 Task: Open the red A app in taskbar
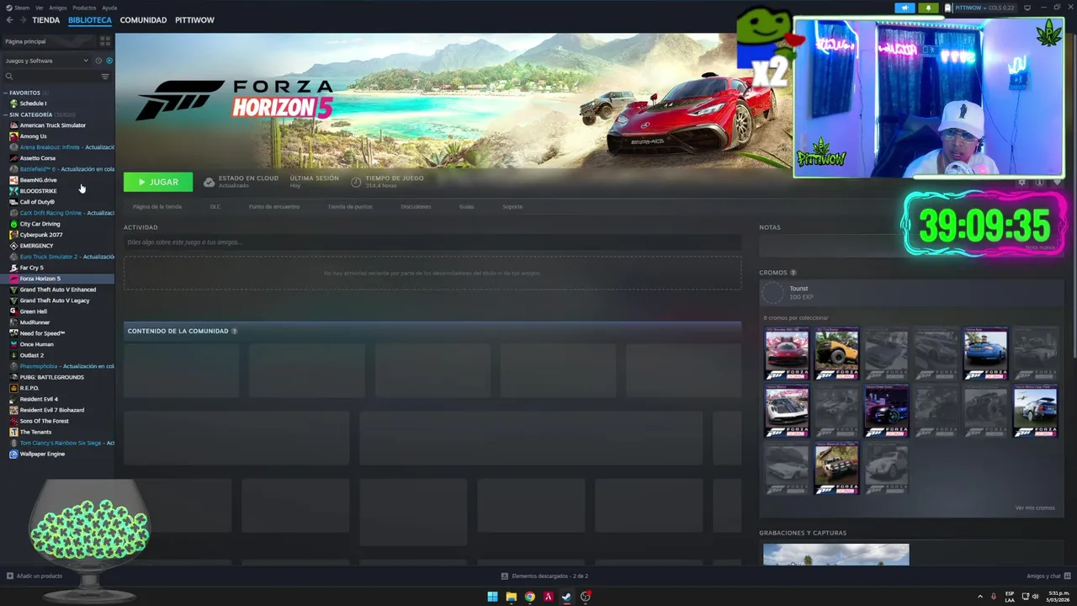[548, 597]
